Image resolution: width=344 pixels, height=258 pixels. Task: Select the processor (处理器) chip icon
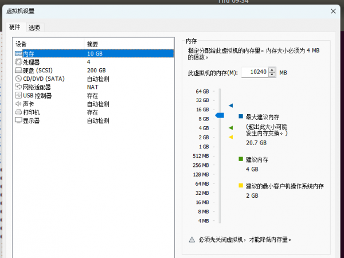click(18, 62)
